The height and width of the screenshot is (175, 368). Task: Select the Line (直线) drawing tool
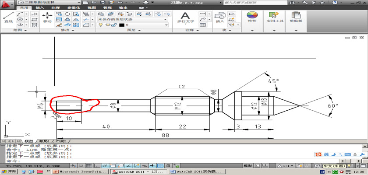tap(8, 18)
